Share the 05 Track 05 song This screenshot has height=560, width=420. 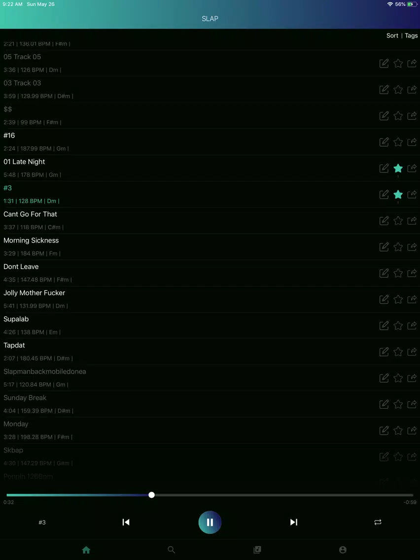[x=412, y=64]
